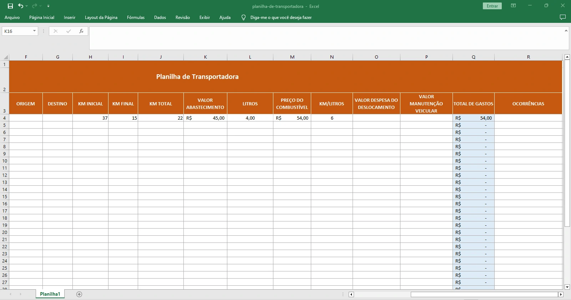Open the Undo history dropdown arrow
Viewport: 571px width, 300px height.
(27, 6)
